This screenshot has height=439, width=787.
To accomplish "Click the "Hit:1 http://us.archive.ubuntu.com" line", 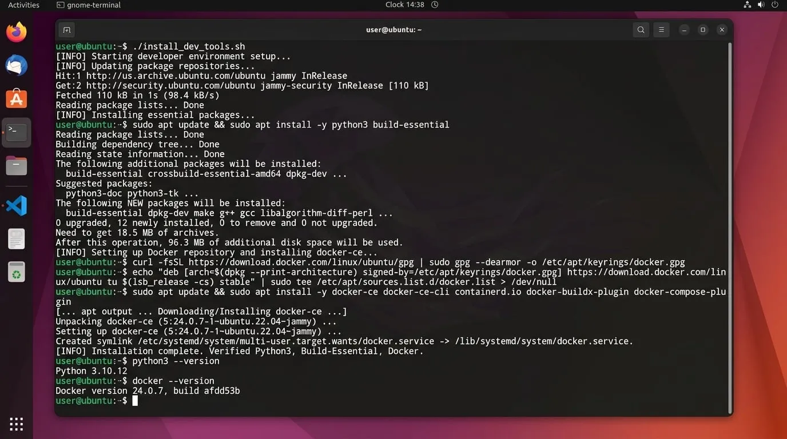I will pos(201,75).
